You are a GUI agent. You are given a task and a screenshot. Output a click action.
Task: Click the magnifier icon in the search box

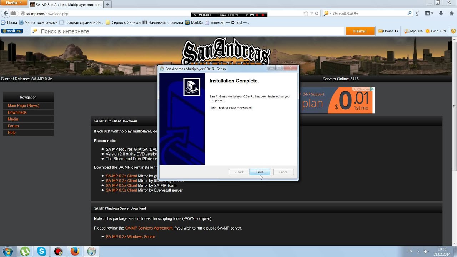click(410, 14)
